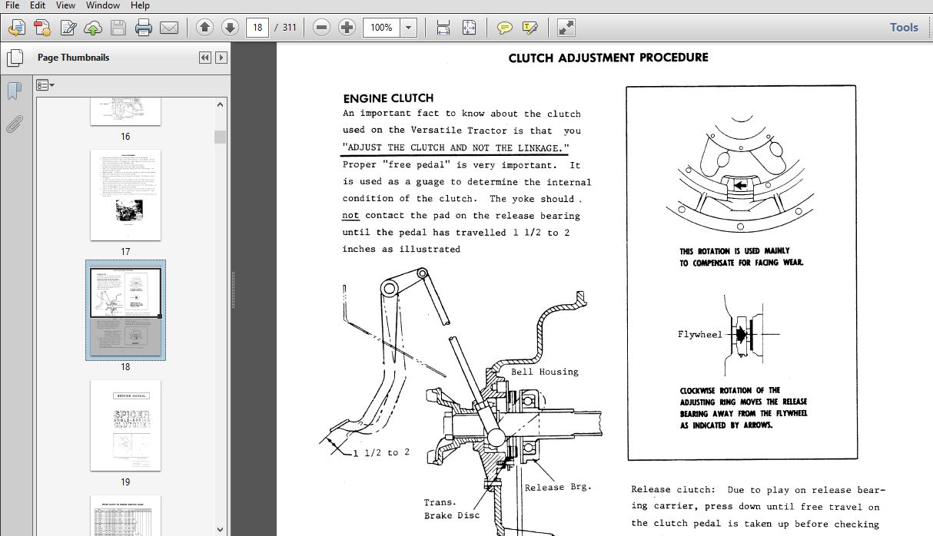Screen dimensions: 933x536
Task: Click the thumbnails scrollbar down arrow
Action: coord(221,529)
